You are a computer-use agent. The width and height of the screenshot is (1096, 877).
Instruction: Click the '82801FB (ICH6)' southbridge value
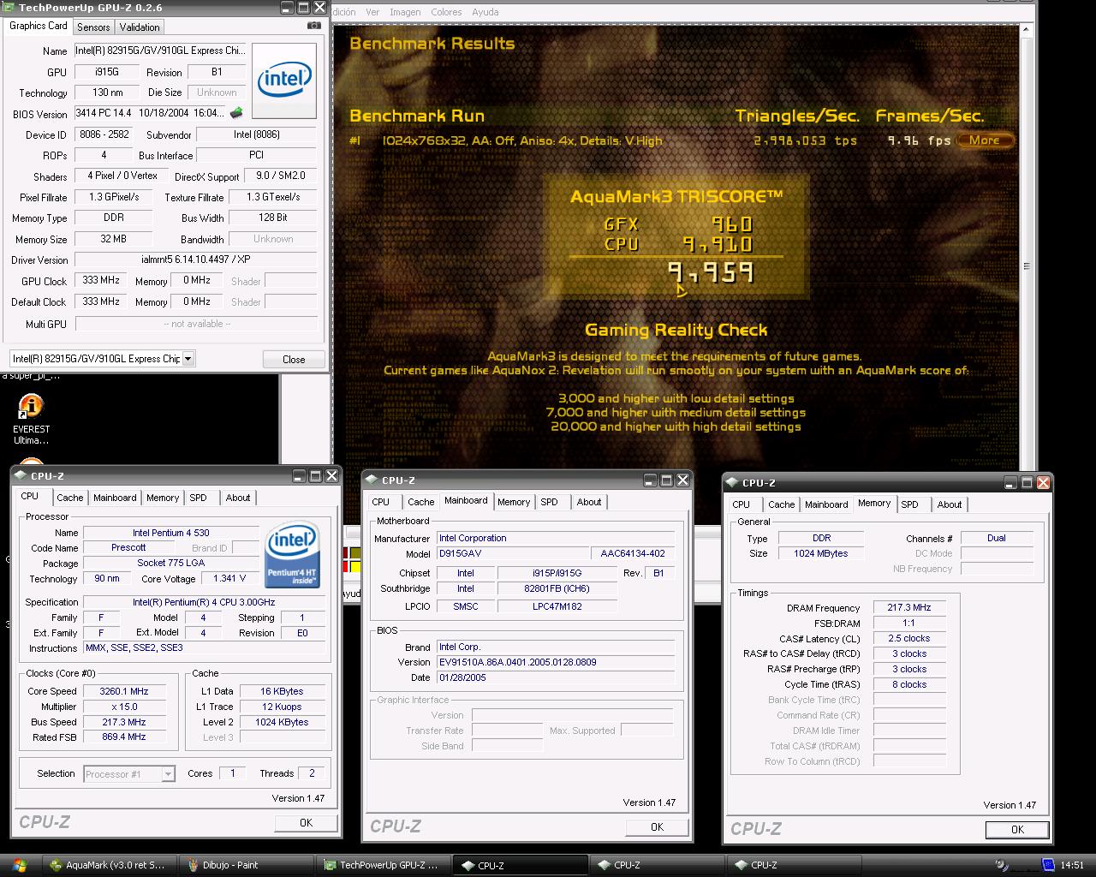coord(557,589)
